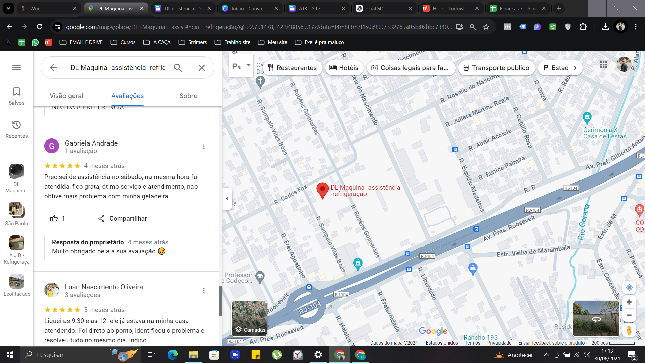Open new browser tab
This screenshot has height=363, width=645.
[x=559, y=8]
